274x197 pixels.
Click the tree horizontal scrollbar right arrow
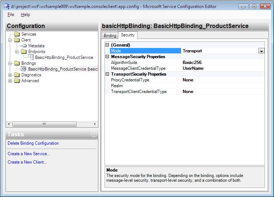click(x=95, y=124)
